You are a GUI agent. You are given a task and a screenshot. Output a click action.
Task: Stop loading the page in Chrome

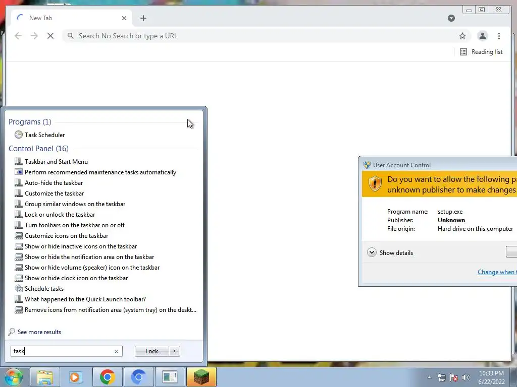tap(50, 36)
